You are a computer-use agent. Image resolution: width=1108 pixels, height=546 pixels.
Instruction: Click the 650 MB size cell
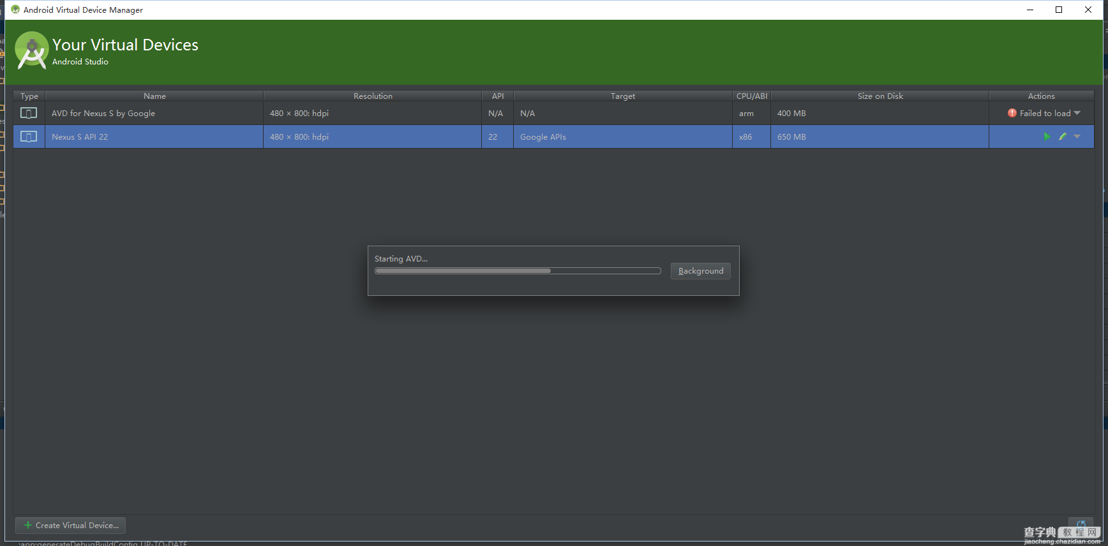click(880, 136)
